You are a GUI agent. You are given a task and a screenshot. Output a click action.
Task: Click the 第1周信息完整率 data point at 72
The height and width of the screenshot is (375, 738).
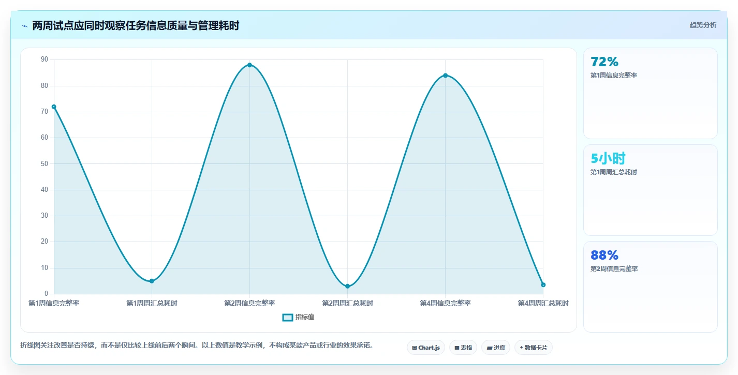tap(54, 107)
